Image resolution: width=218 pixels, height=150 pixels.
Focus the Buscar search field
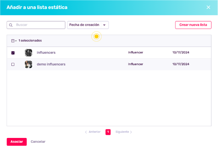tap(39, 25)
